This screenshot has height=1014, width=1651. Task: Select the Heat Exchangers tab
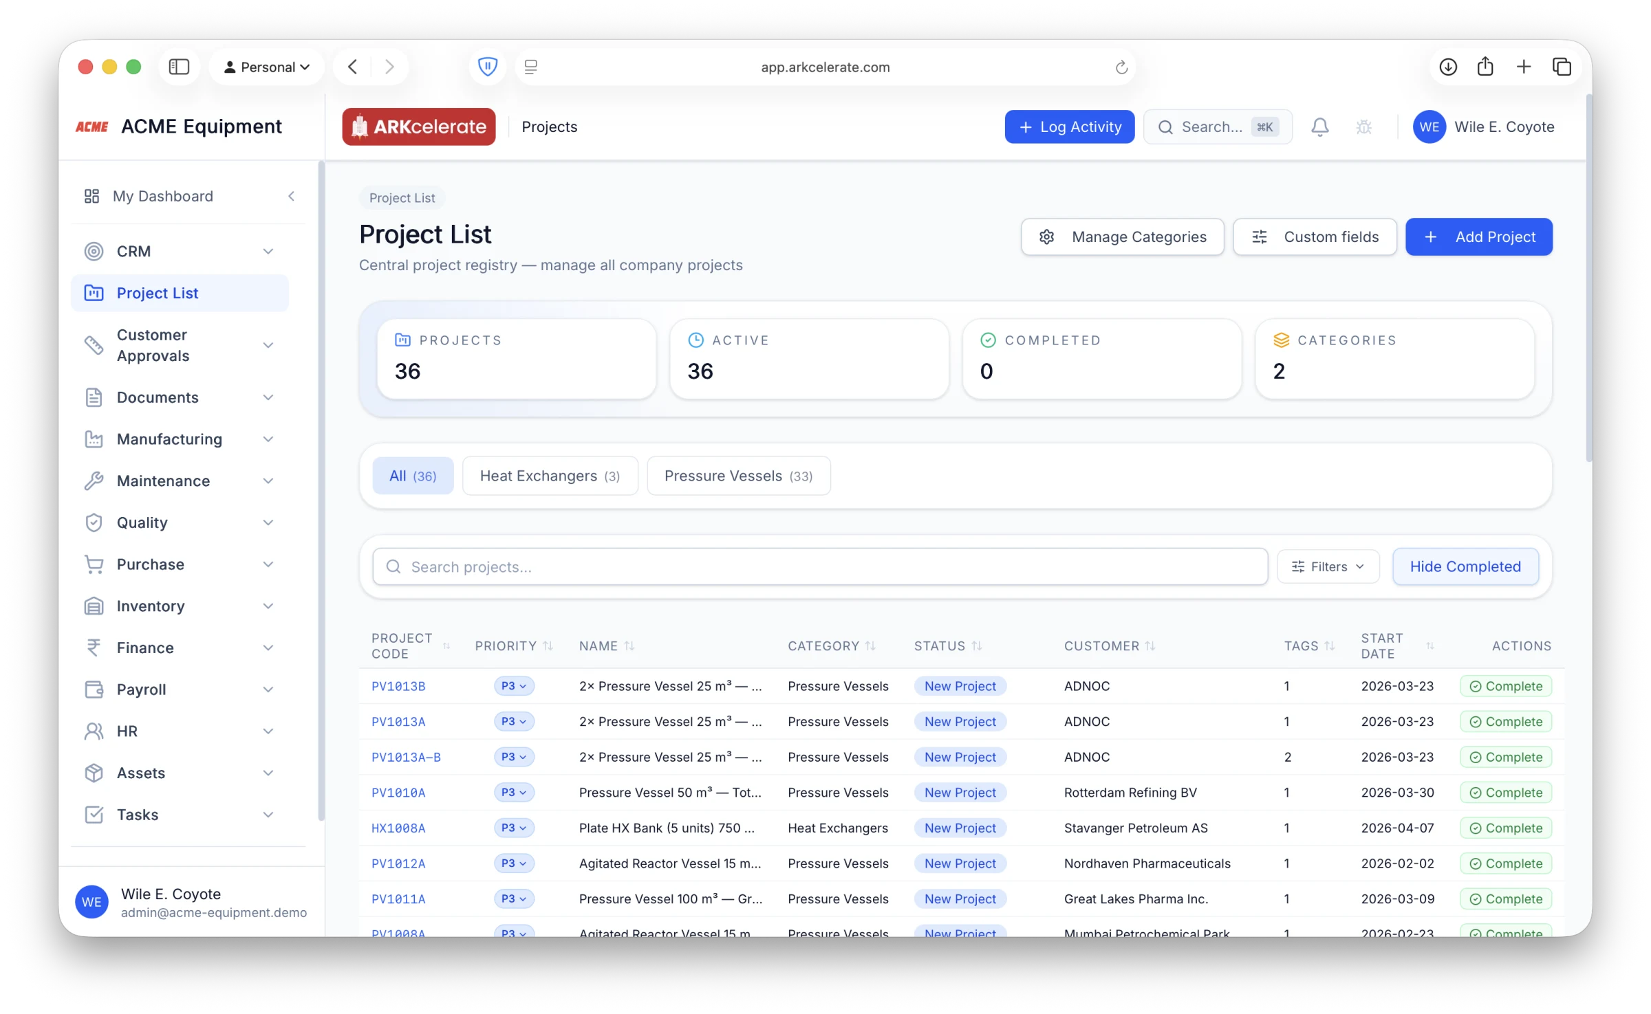550,476
